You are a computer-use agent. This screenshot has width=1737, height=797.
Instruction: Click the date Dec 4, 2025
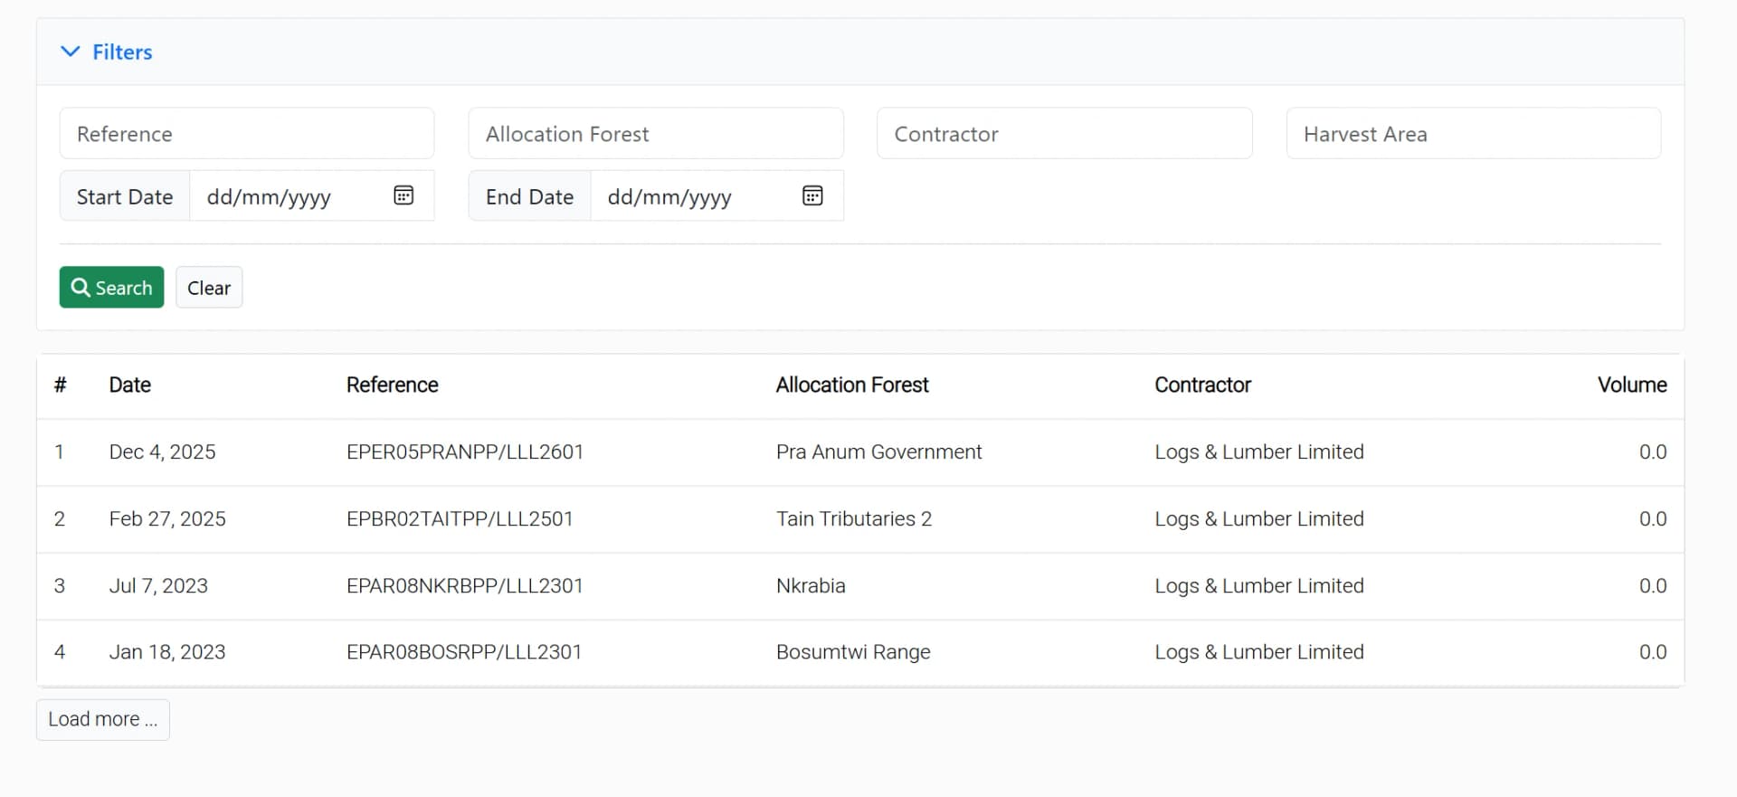(163, 452)
